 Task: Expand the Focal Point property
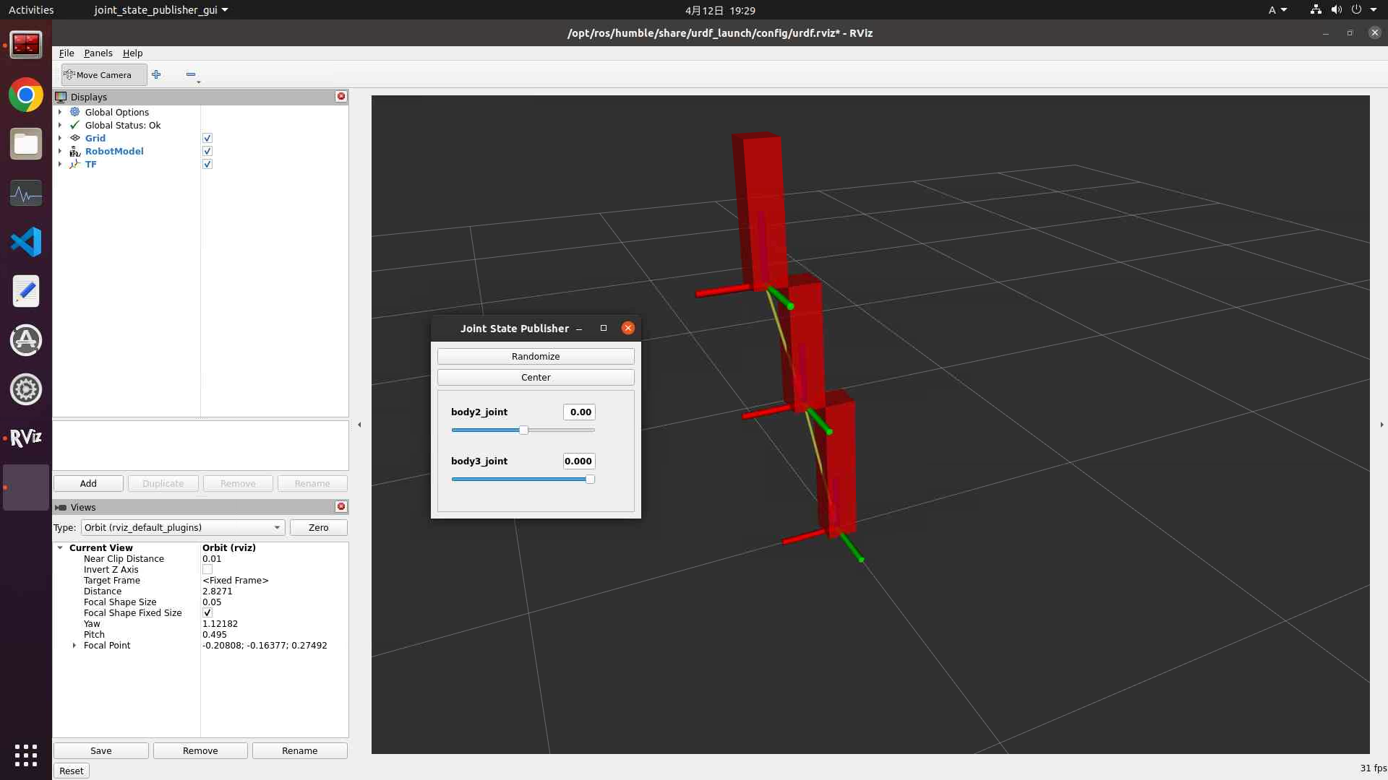(x=74, y=646)
